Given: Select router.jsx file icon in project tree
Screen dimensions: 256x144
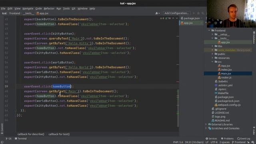Looking at the screenshot, I should click(219, 78).
